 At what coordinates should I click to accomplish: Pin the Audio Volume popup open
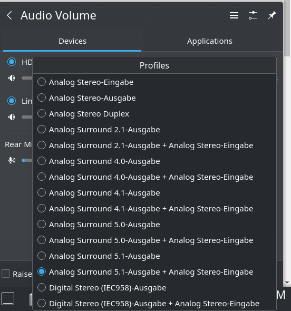[x=271, y=15]
